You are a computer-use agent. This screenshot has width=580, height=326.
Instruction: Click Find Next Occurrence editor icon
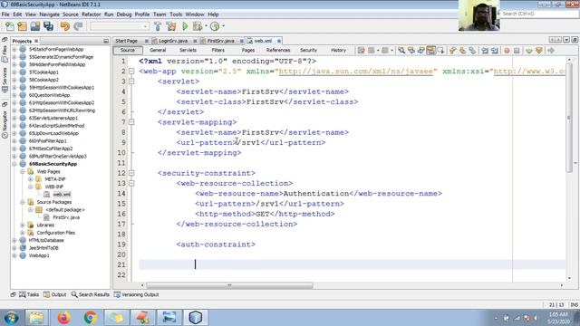[x=420, y=51]
